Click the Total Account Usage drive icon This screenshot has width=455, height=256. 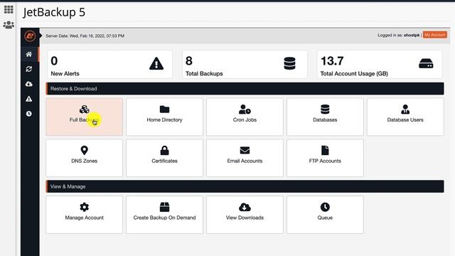tap(426, 63)
